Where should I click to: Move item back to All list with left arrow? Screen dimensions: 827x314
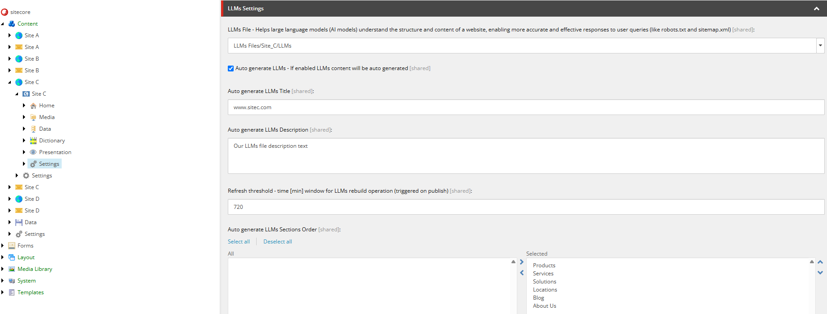pyautogui.click(x=522, y=273)
